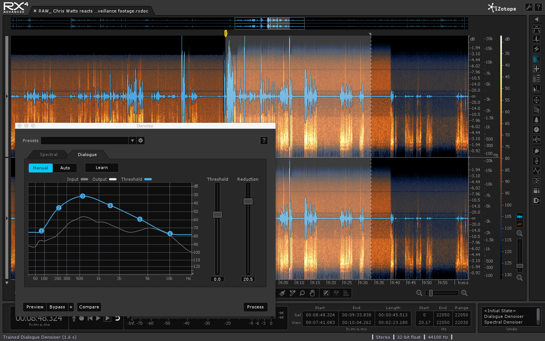The width and height of the screenshot is (545, 341).
Task: Click the Compare button
Action: 89,307
